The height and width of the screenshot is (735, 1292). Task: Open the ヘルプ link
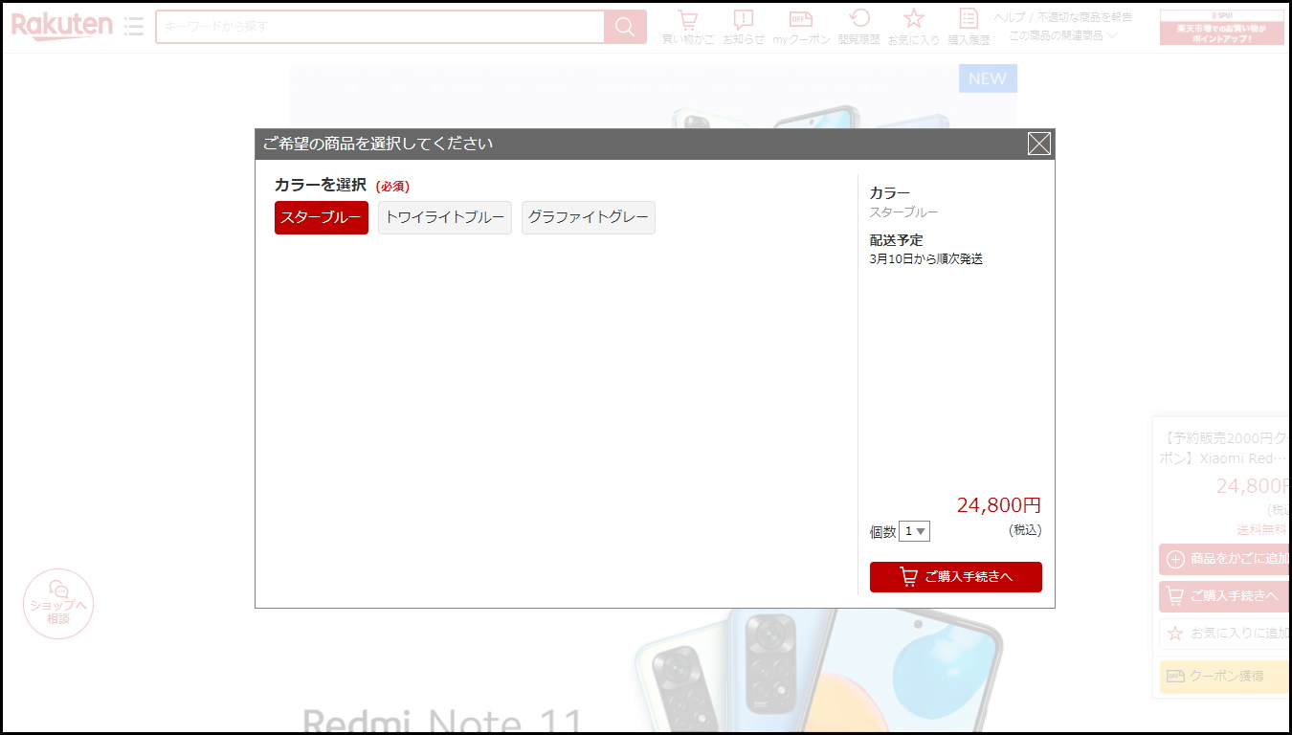coord(1009,17)
